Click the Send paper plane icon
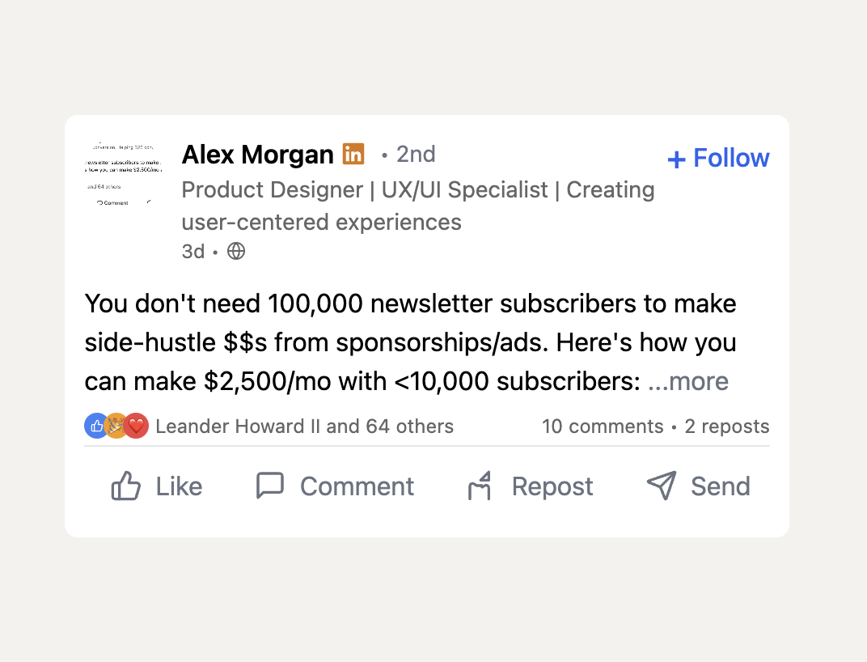Viewport: 867px width, 662px height. coord(662,486)
